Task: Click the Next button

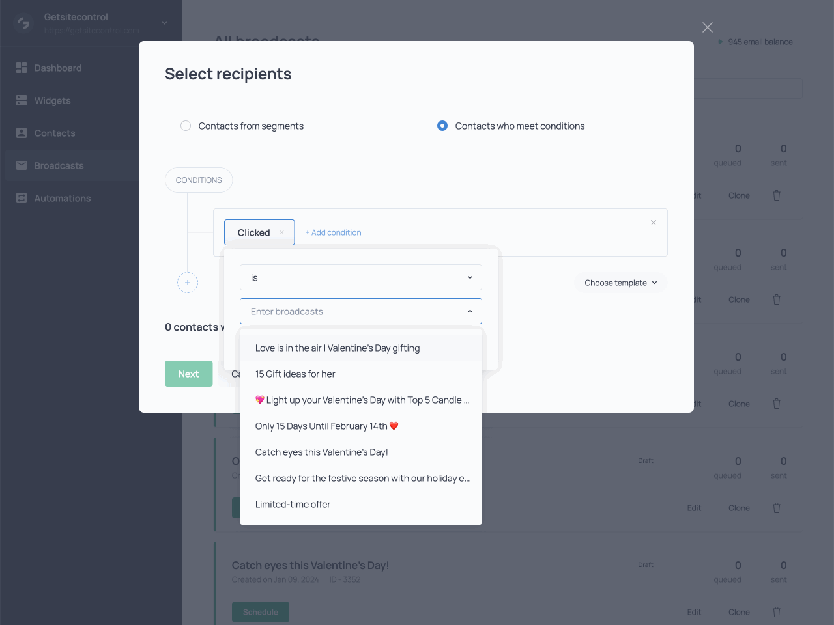Action: [x=188, y=374]
